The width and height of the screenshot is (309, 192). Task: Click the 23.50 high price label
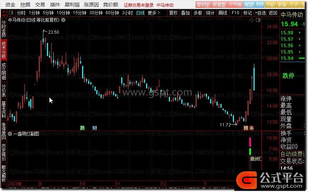click(53, 32)
